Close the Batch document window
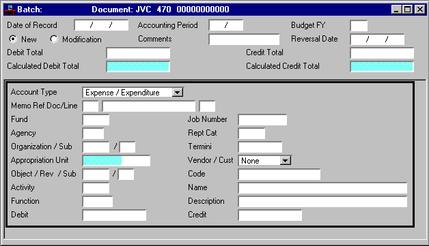Viewport: 429px width, 246px height. [x=420, y=10]
